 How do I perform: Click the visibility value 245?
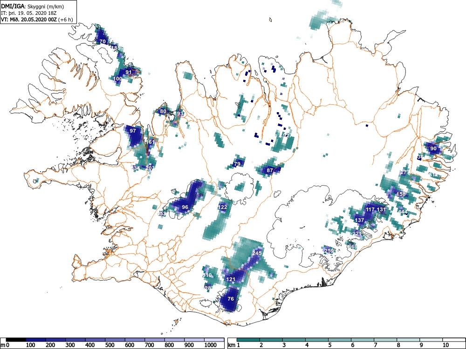(257, 253)
